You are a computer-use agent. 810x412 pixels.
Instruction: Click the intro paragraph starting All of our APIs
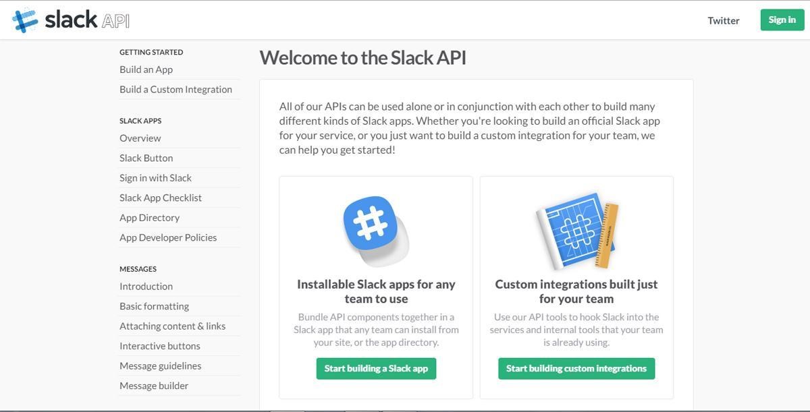(x=470, y=128)
